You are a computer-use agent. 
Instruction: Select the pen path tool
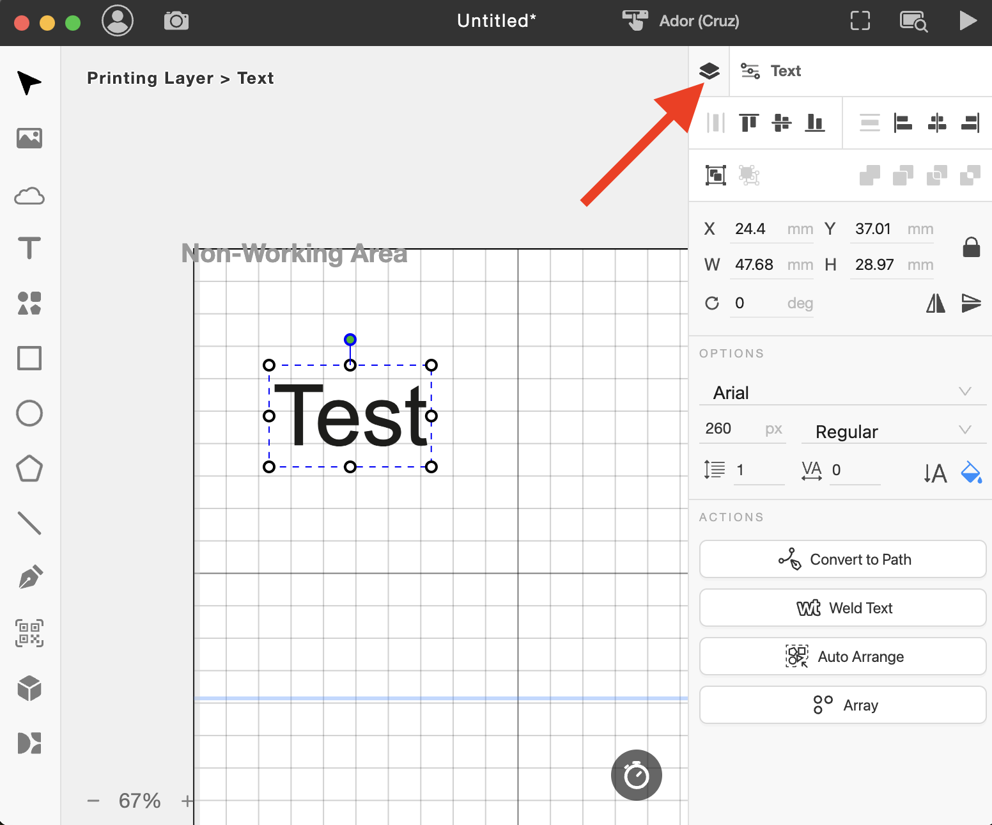coord(31,577)
